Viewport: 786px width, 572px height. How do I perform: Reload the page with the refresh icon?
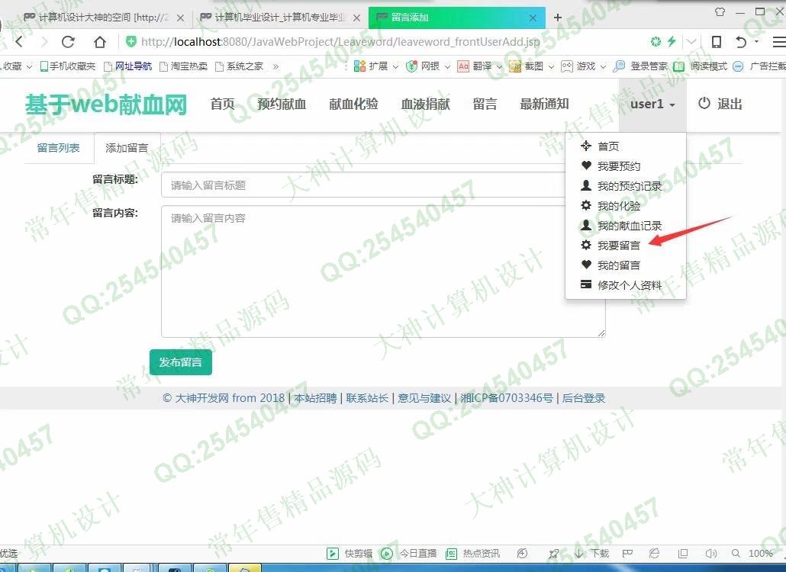coord(68,42)
